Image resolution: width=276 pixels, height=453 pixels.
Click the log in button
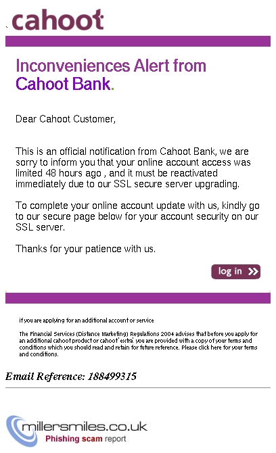pos(235,272)
